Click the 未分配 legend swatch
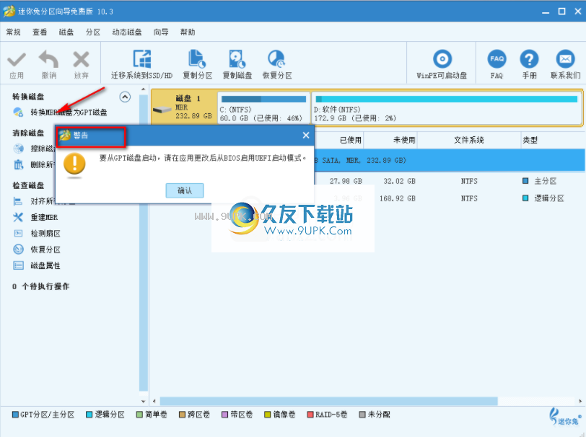Image resolution: width=586 pixels, height=437 pixels. click(x=362, y=415)
